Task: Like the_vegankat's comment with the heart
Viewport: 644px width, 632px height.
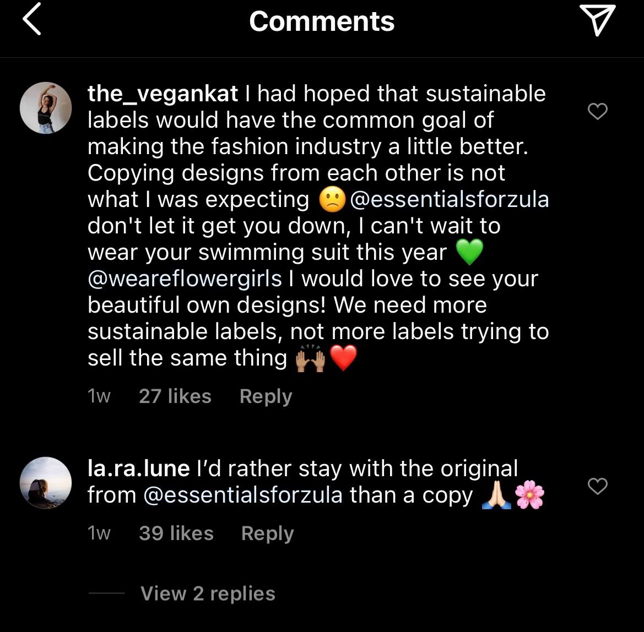Action: [x=598, y=111]
